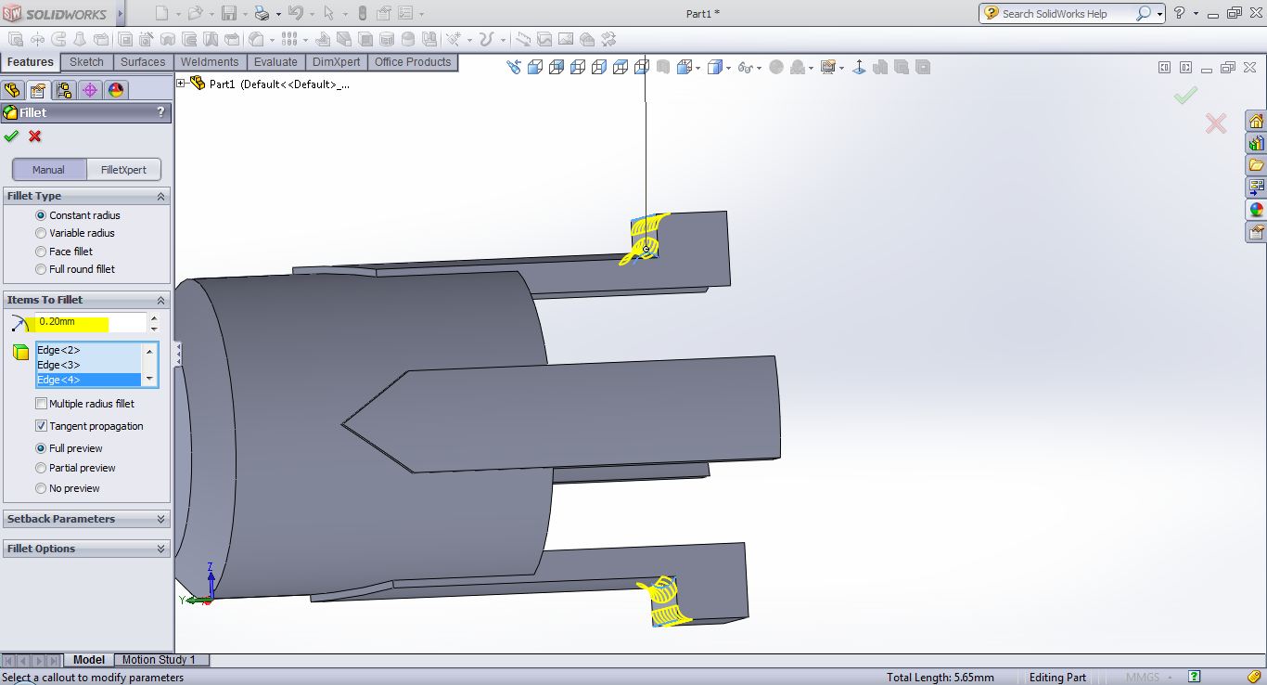The height and width of the screenshot is (685, 1267).
Task: Open the ConfigurationManager tab icon
Action: pos(63,90)
